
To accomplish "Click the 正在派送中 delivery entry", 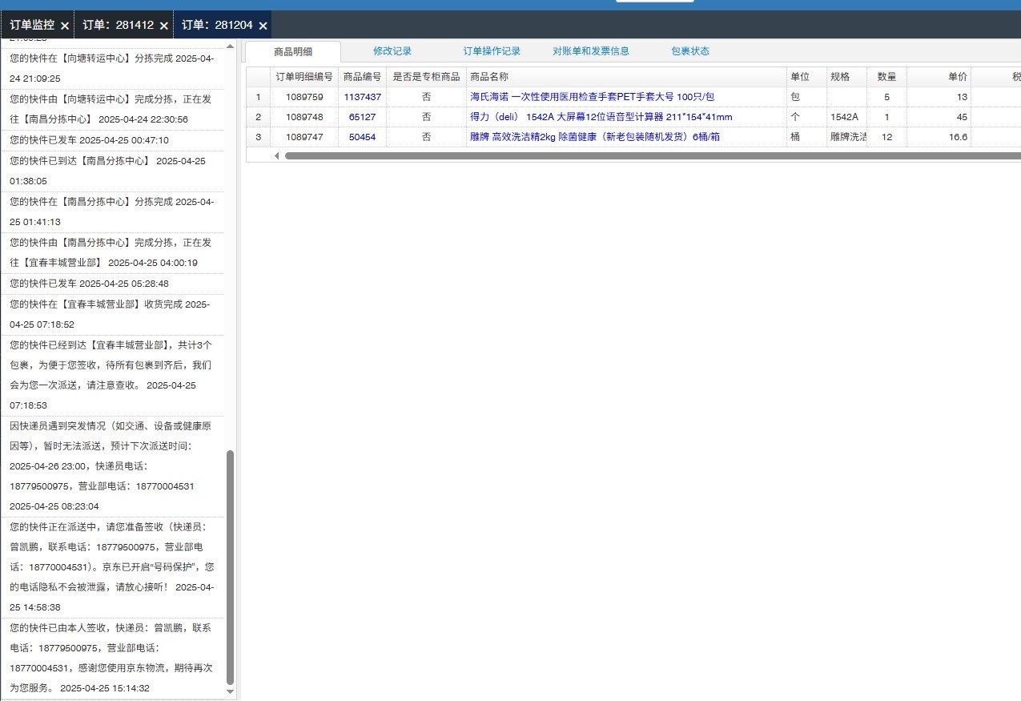I will (112, 567).
